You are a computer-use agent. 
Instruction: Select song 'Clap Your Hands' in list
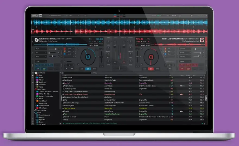133,108
